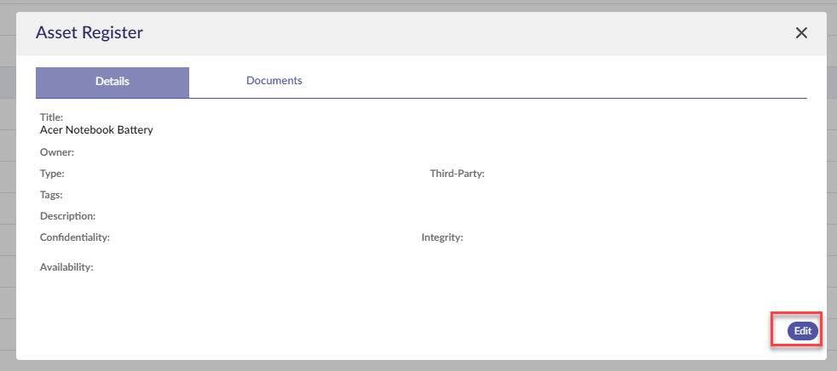Click the Availability: label
This screenshot has width=837, height=371.
[x=66, y=267]
